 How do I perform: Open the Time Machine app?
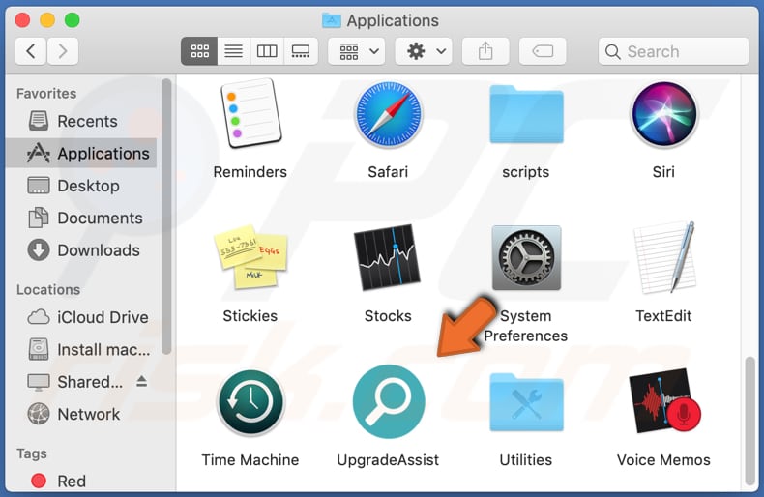click(250, 401)
